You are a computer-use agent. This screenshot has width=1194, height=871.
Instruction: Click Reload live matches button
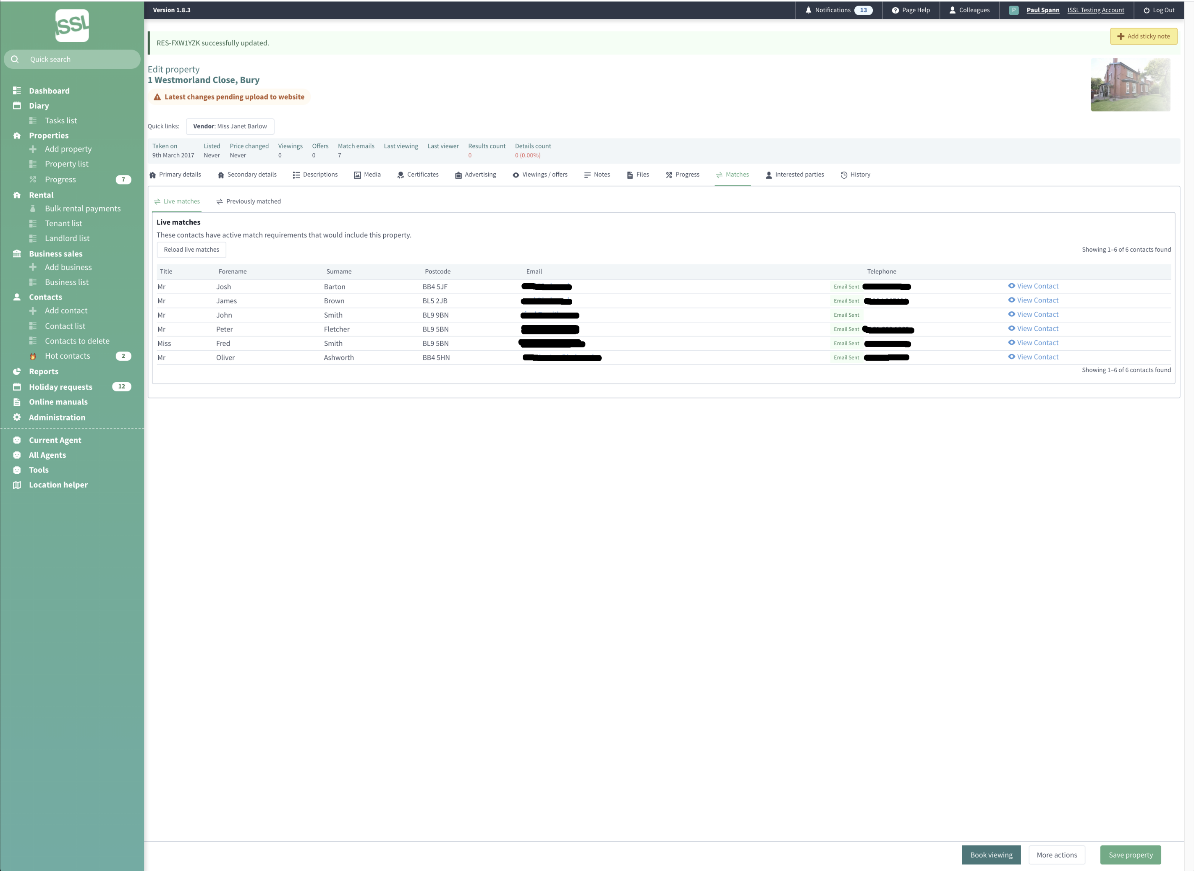191,250
